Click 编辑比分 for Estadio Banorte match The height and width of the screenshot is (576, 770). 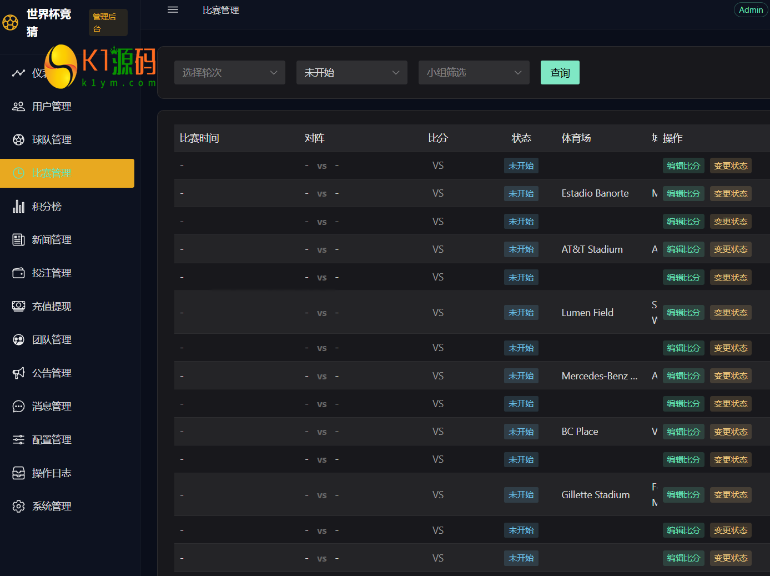click(683, 194)
